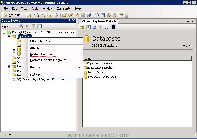Viewport: 197px width, 139px height.
Task: Select the Object Explorer Details tab
Action: [99, 21]
